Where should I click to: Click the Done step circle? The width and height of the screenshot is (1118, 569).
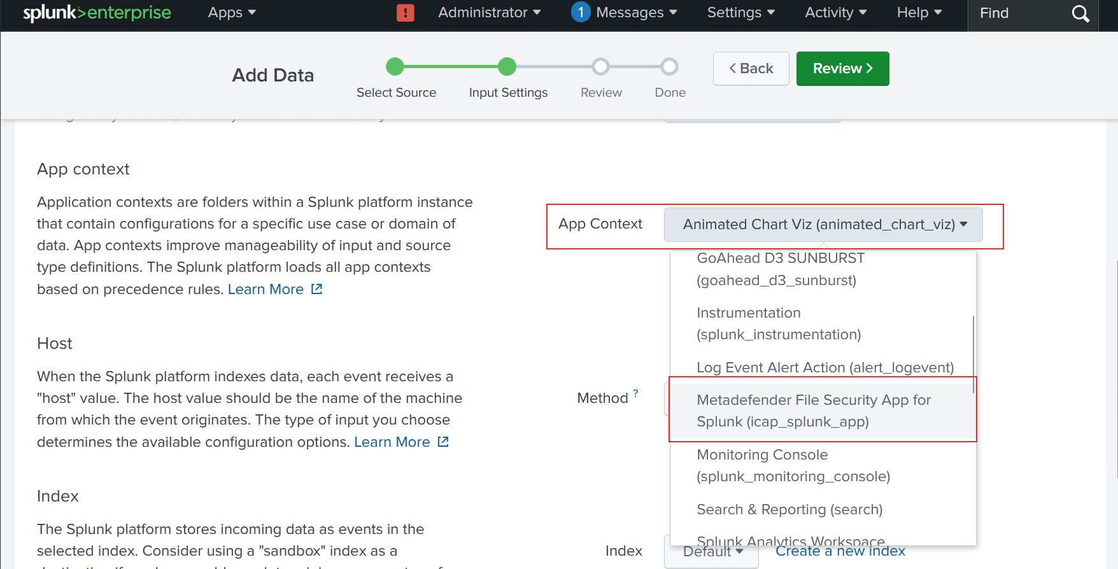pyautogui.click(x=669, y=66)
